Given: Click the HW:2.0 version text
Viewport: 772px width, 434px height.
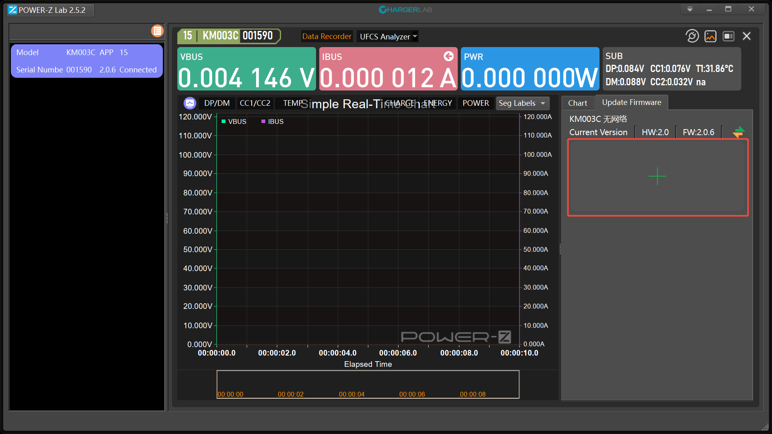Looking at the screenshot, I should (655, 132).
